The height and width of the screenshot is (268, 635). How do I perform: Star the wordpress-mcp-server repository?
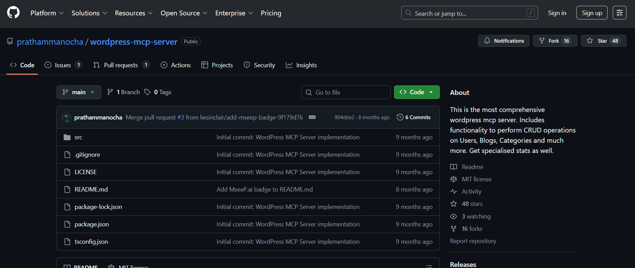[603, 41]
